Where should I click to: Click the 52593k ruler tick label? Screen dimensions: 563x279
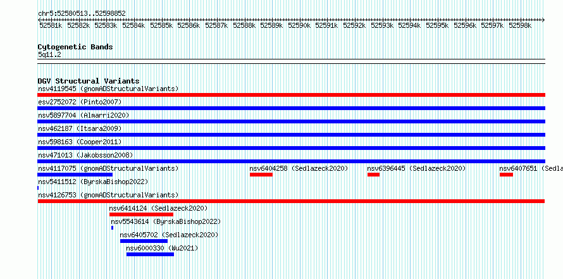382,25
